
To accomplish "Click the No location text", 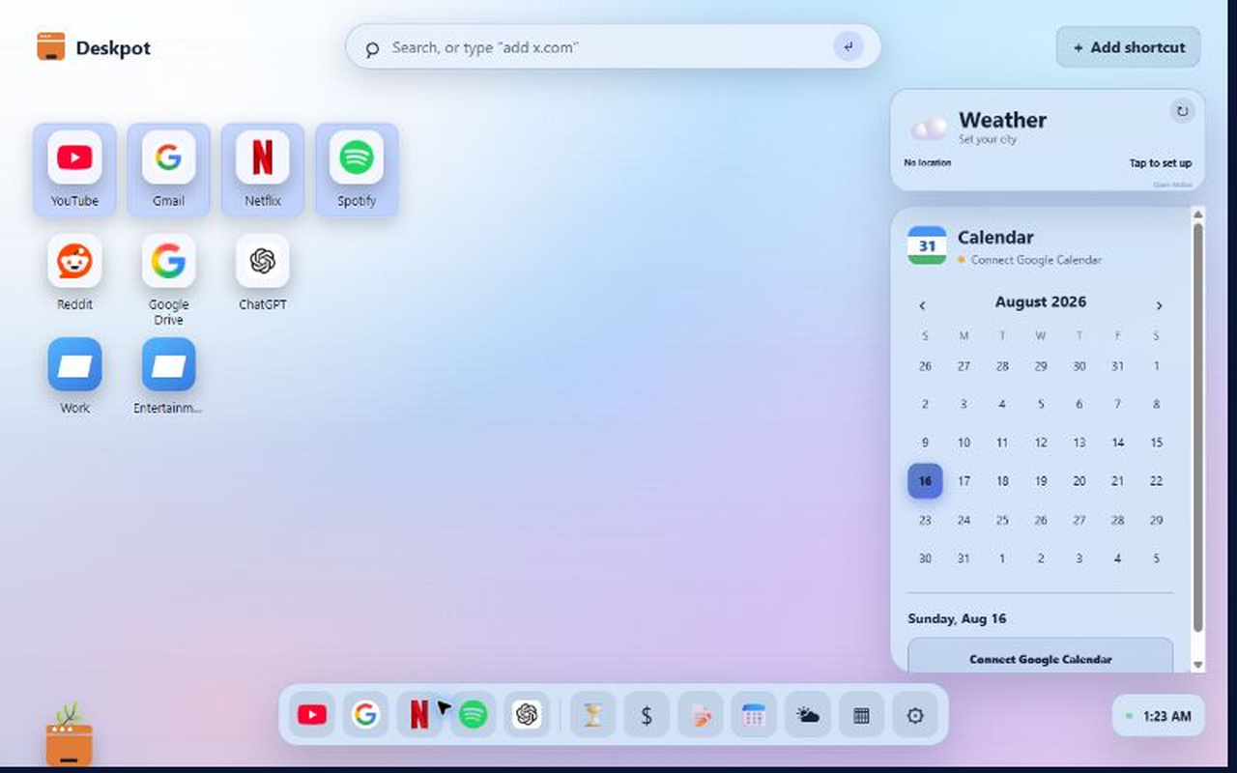I will click(928, 163).
